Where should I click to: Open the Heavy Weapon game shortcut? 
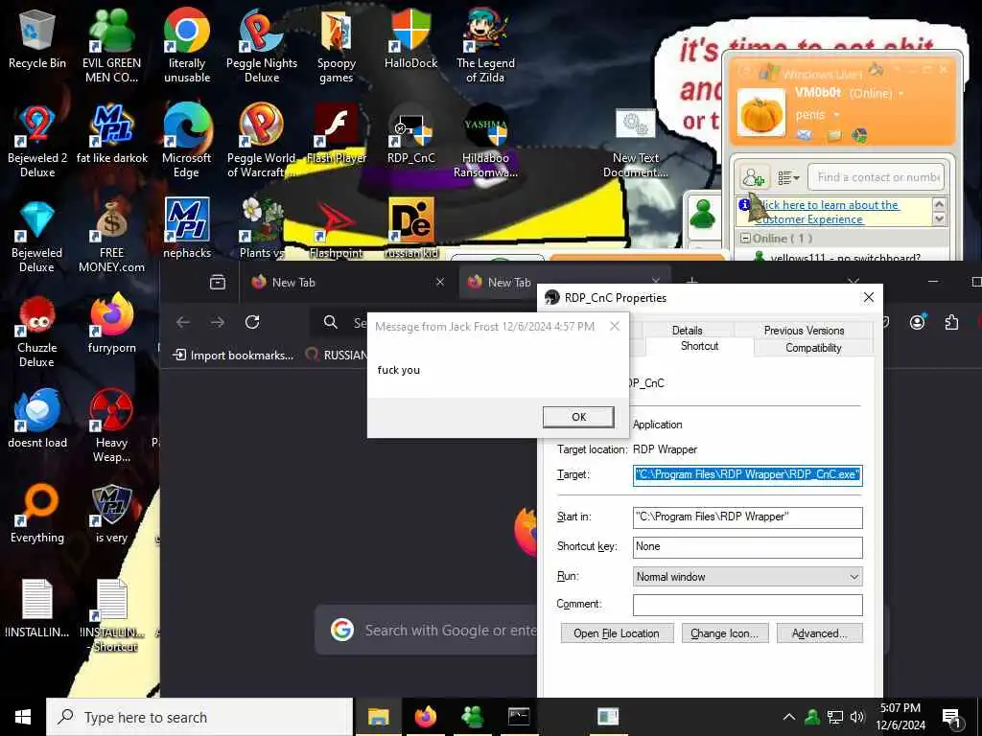[111, 426]
